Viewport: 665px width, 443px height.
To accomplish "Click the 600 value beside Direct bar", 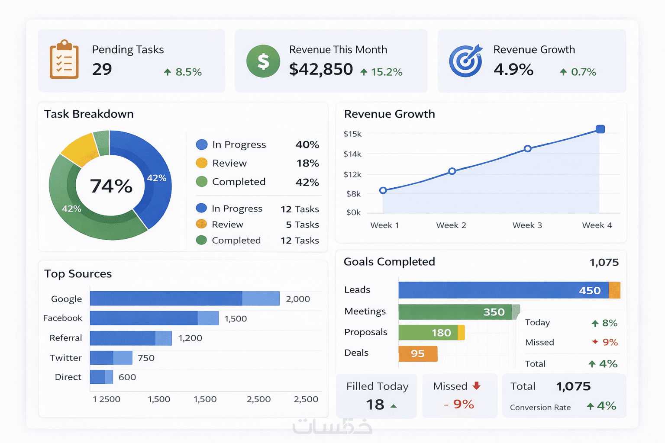I will tap(127, 377).
